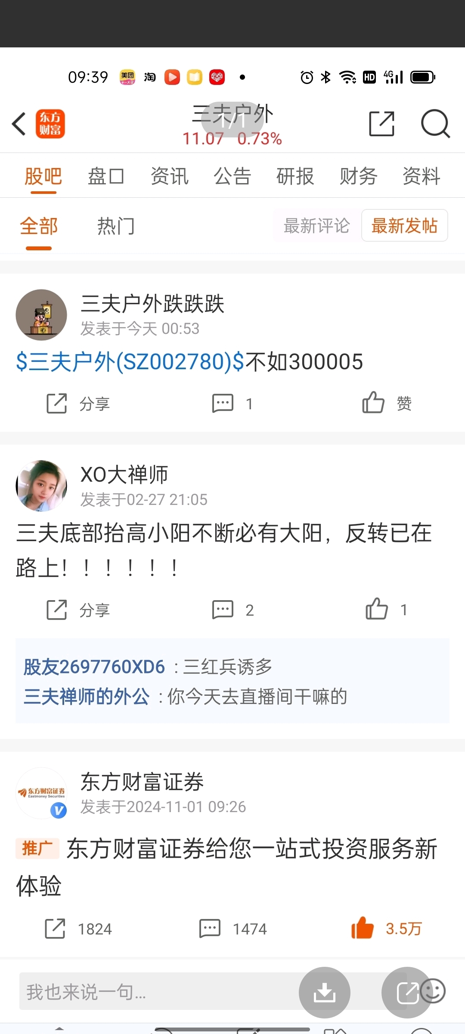The height and width of the screenshot is (1034, 465).
Task: Select the 最新发帖 sort option
Action: point(404,226)
